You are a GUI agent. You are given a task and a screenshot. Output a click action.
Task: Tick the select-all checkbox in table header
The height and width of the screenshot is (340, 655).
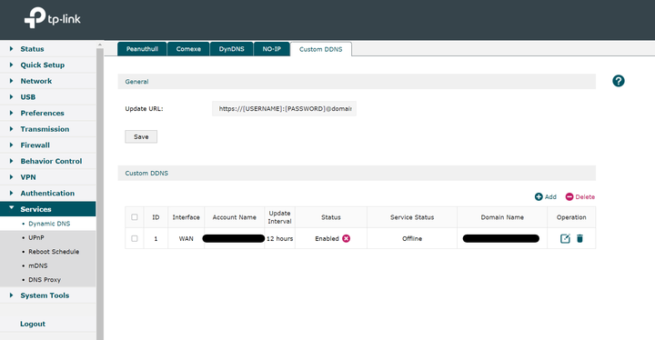tap(134, 217)
